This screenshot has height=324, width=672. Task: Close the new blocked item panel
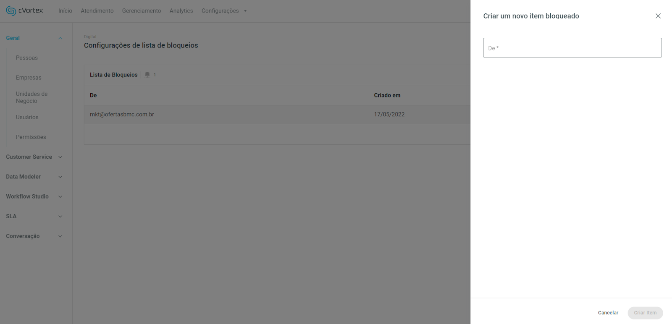tap(658, 16)
